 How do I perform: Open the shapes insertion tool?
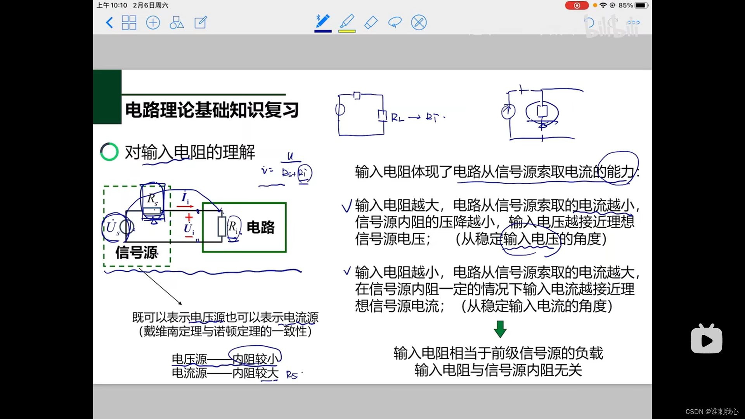[x=177, y=23]
